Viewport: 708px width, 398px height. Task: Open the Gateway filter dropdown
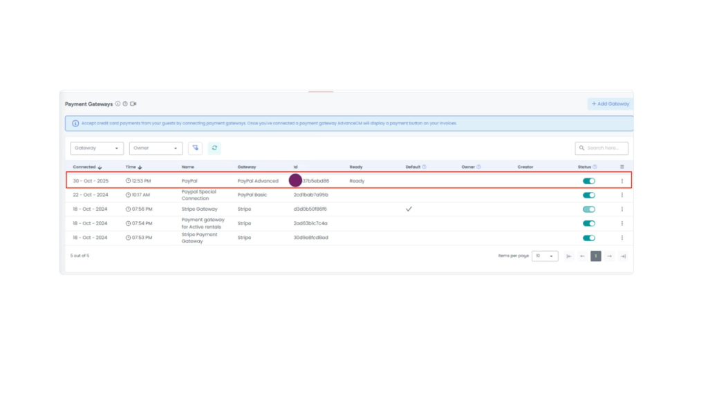tap(96, 148)
